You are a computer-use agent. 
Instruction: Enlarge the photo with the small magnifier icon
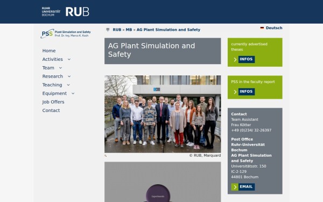[x=106, y=156]
